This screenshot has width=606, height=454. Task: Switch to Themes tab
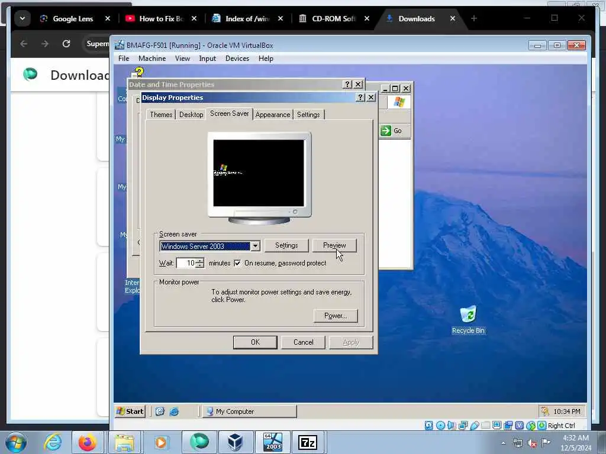coord(161,115)
